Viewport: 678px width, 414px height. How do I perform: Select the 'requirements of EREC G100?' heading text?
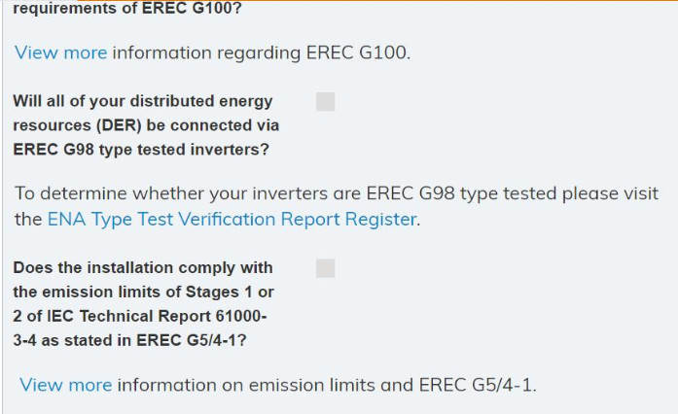click(127, 8)
